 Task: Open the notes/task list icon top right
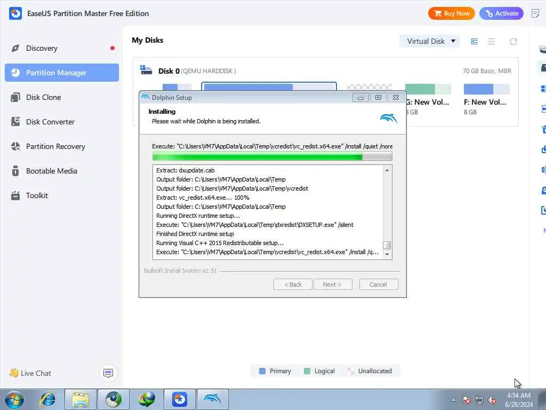click(535, 13)
